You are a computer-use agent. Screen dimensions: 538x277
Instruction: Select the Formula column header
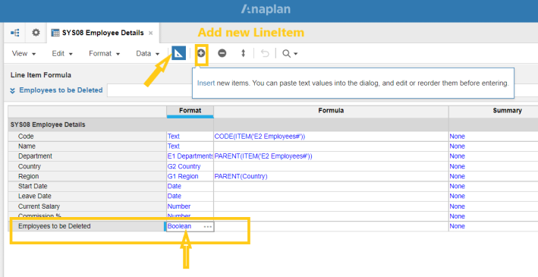[x=331, y=111]
